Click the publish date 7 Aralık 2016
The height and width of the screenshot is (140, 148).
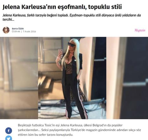[x=29, y=32]
